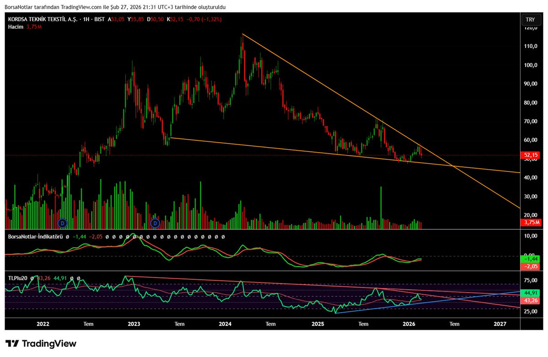
Task: Click the 60,00 price scale label
Action: coord(531,140)
